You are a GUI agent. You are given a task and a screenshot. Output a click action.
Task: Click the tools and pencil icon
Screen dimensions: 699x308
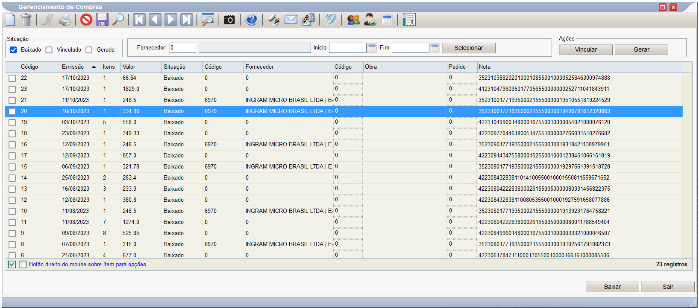273,20
